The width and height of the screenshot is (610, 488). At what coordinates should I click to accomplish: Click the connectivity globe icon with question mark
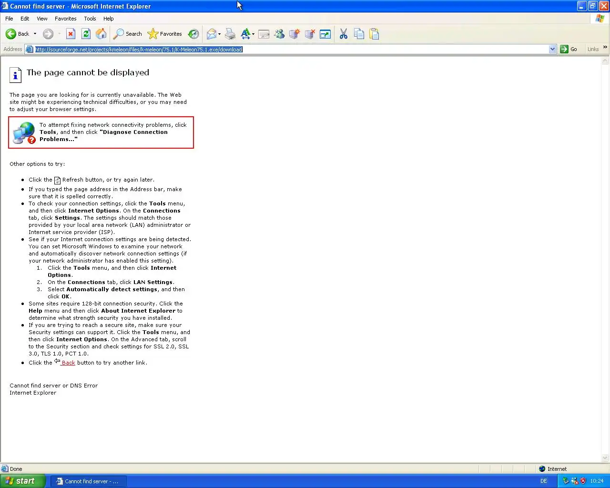(x=24, y=133)
